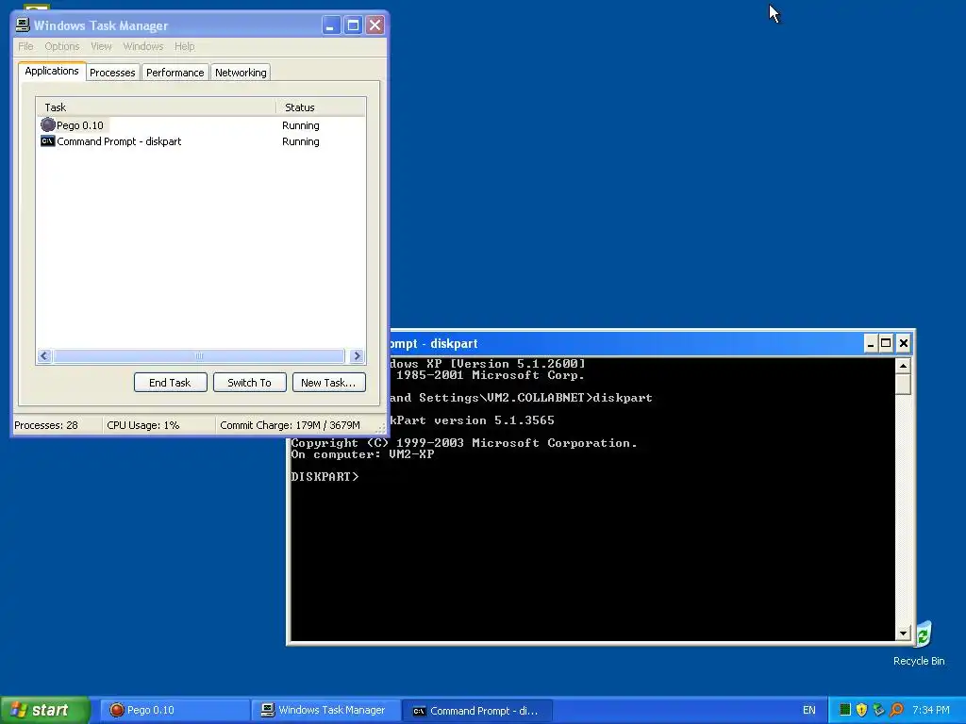The width and height of the screenshot is (966, 724).
Task: Switch to Pego 0.10 on the taskbar
Action: (175, 710)
